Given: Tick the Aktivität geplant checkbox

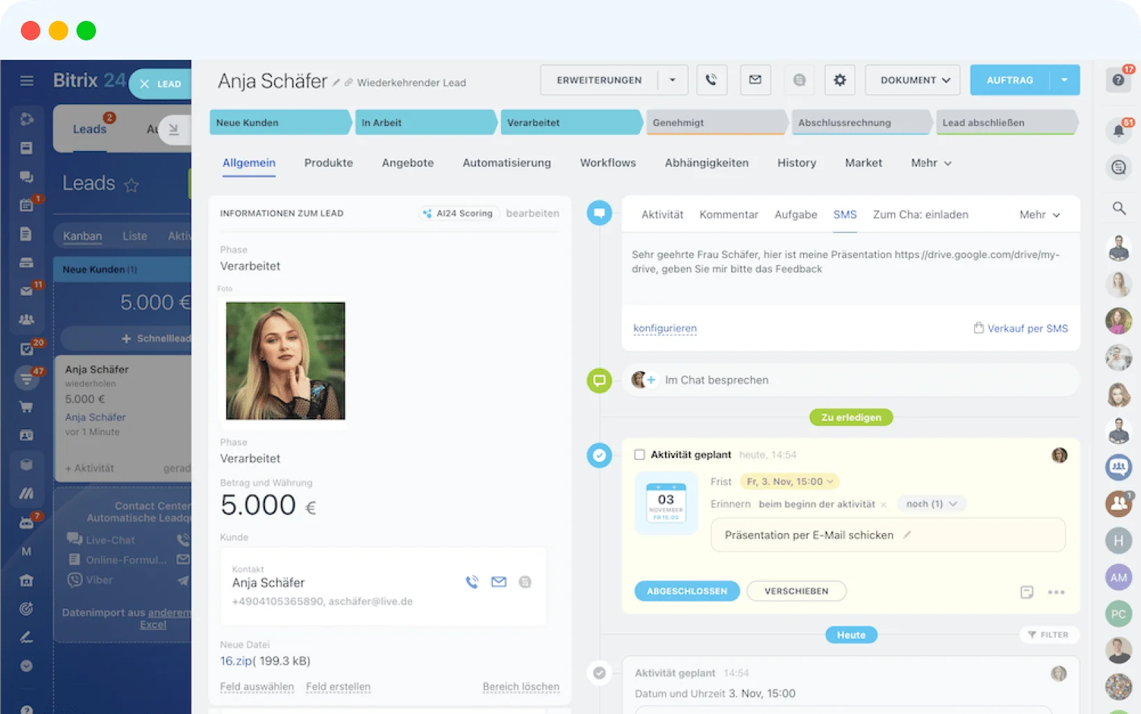Looking at the screenshot, I should 639,454.
